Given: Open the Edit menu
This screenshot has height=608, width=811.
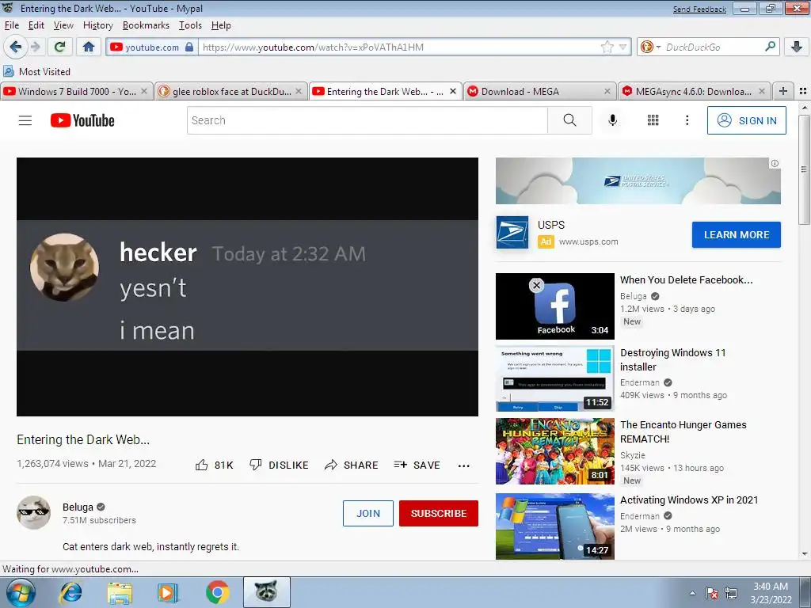Looking at the screenshot, I should (x=36, y=25).
